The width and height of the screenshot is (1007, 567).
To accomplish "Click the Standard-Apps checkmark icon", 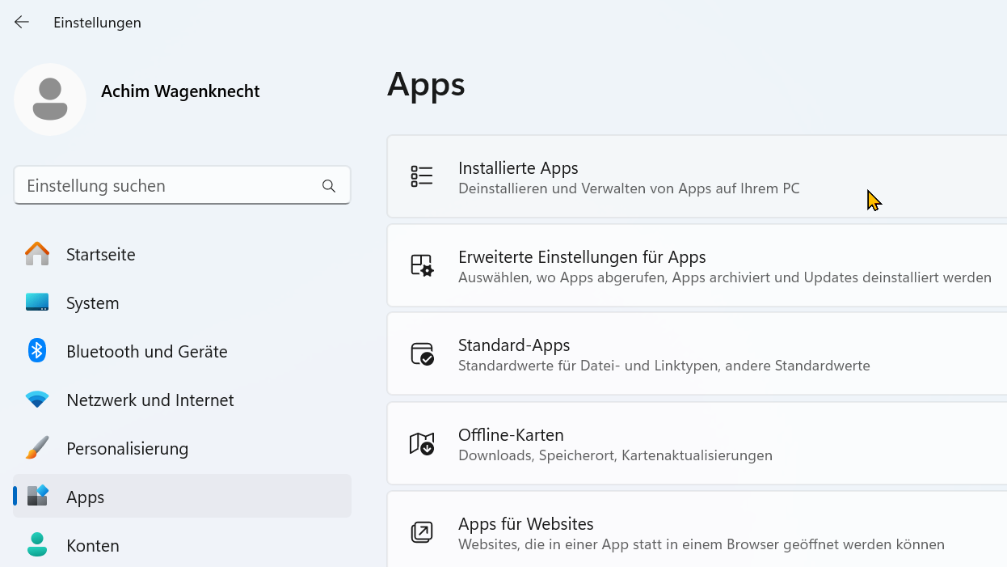I will (422, 354).
